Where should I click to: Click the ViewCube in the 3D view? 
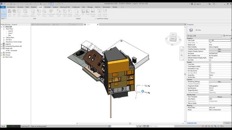point(173,37)
